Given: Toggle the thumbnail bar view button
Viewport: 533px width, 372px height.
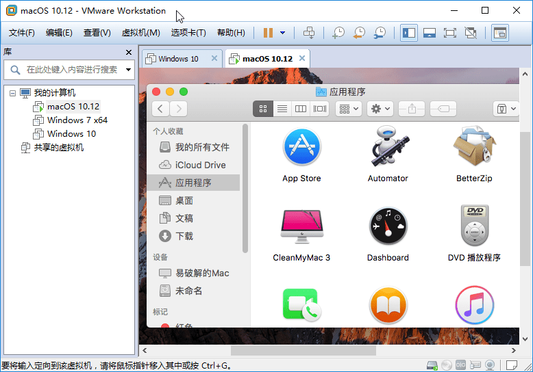Looking at the screenshot, I should click(x=430, y=33).
